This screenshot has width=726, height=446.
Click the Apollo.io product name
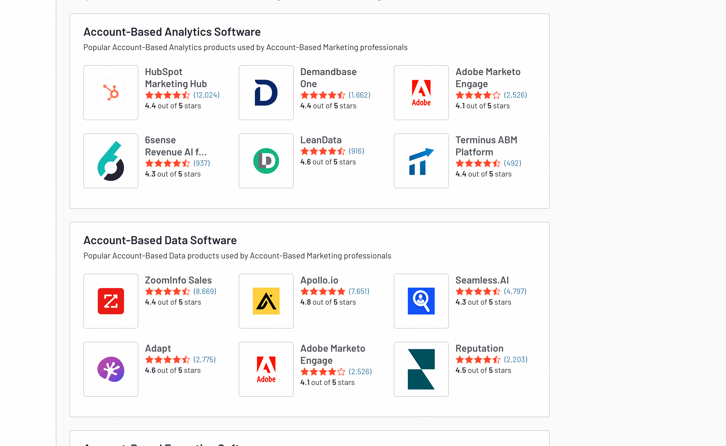319,280
